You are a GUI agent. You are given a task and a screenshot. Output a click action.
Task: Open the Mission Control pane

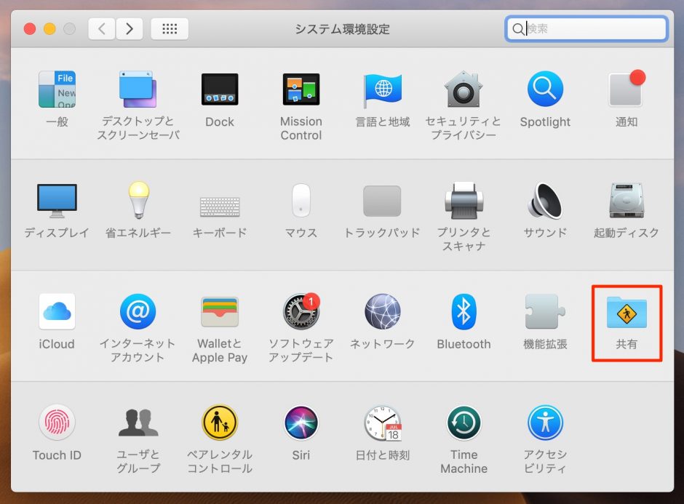[x=301, y=90]
